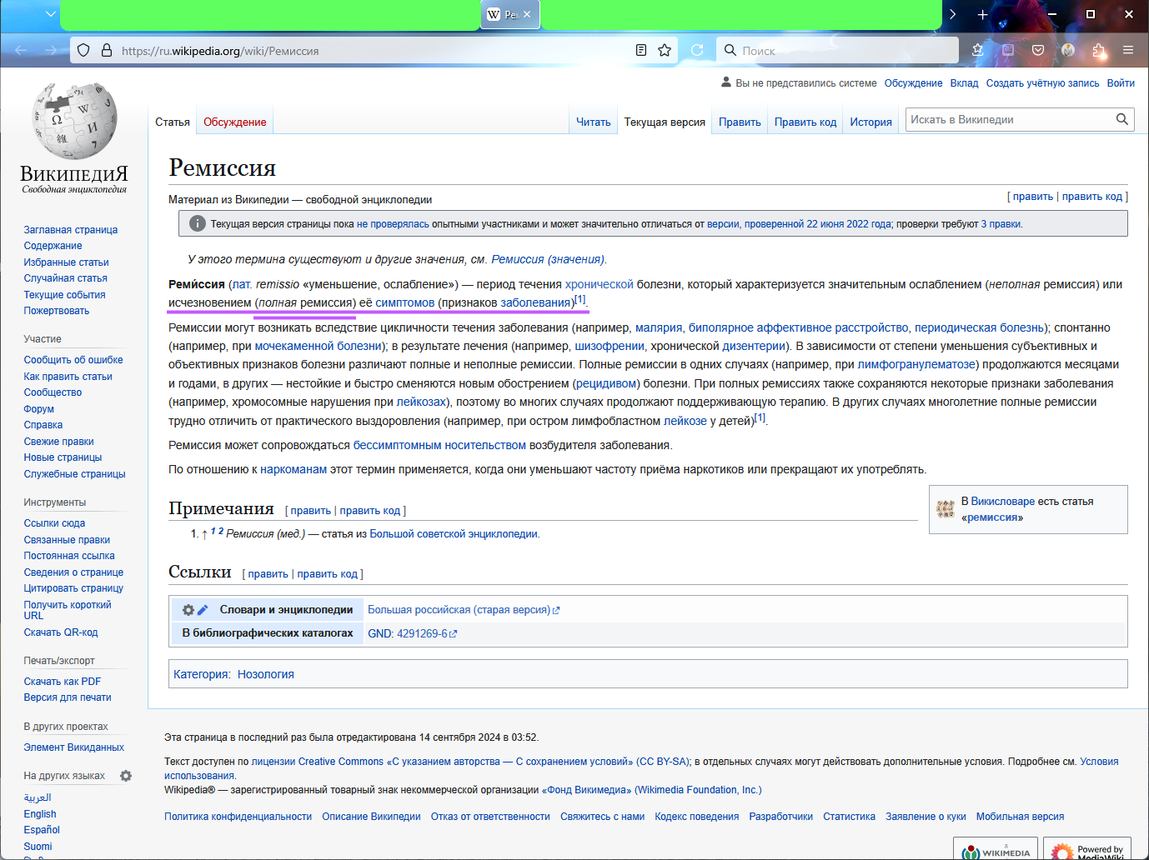Switch to the English language version
This screenshot has height=860, width=1149.
(40, 814)
